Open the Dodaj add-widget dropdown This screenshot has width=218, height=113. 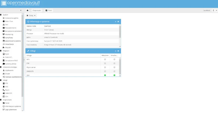click(x=31, y=16)
